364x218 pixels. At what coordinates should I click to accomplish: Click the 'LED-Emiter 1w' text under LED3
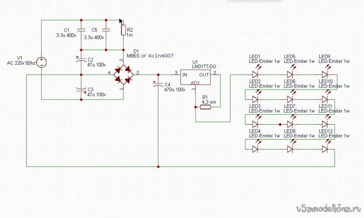[x=264, y=111]
